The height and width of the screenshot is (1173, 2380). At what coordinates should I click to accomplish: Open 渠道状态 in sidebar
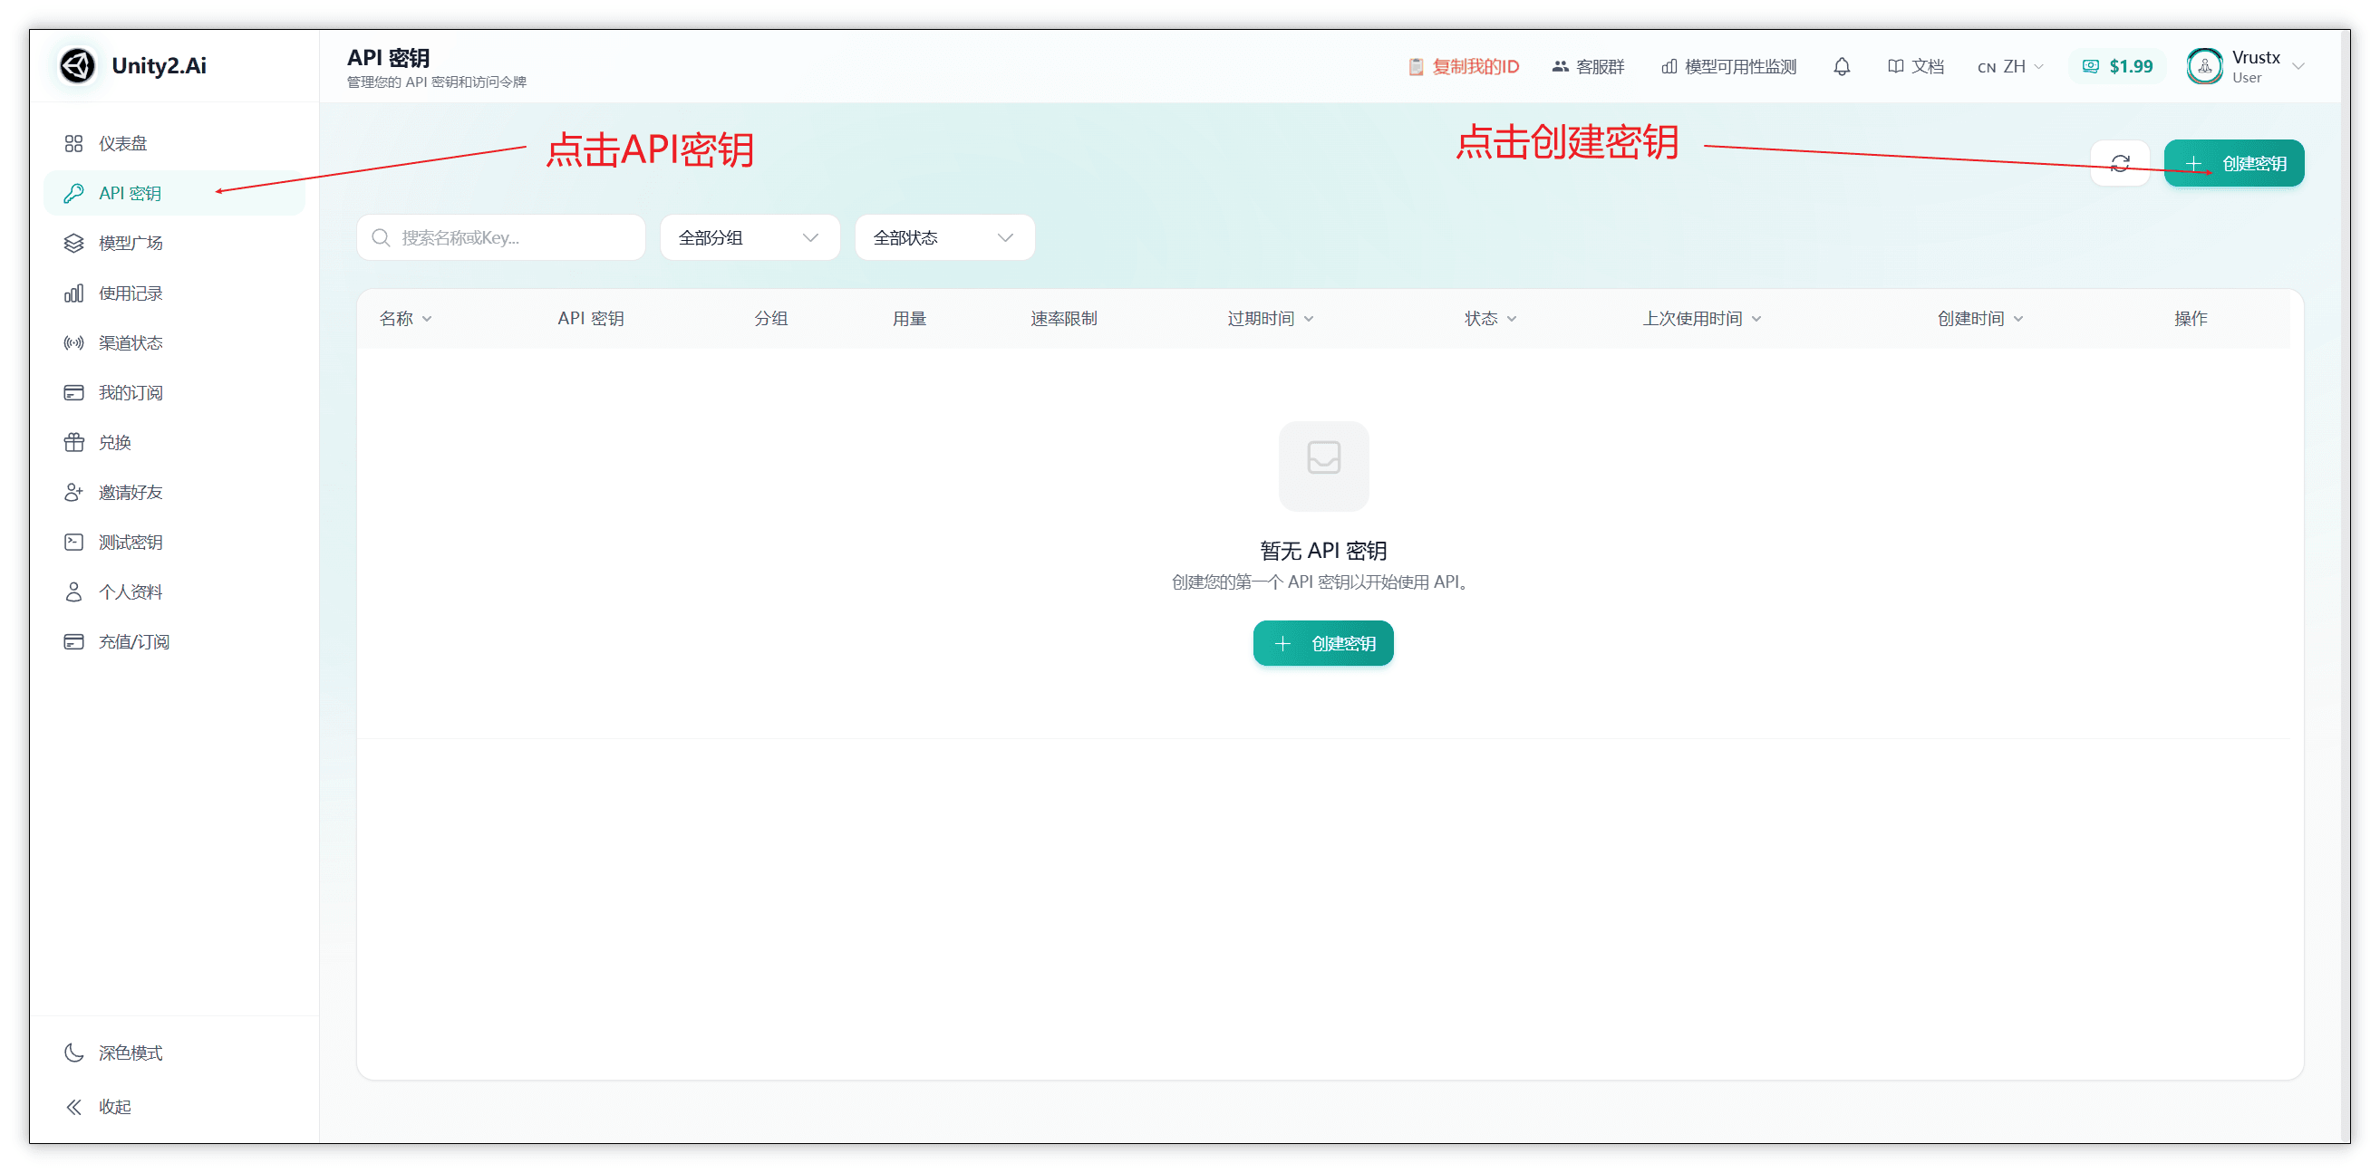tap(175, 342)
